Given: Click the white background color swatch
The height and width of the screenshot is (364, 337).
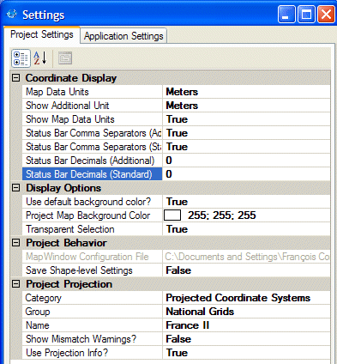Looking at the screenshot, I should tap(172, 215).
